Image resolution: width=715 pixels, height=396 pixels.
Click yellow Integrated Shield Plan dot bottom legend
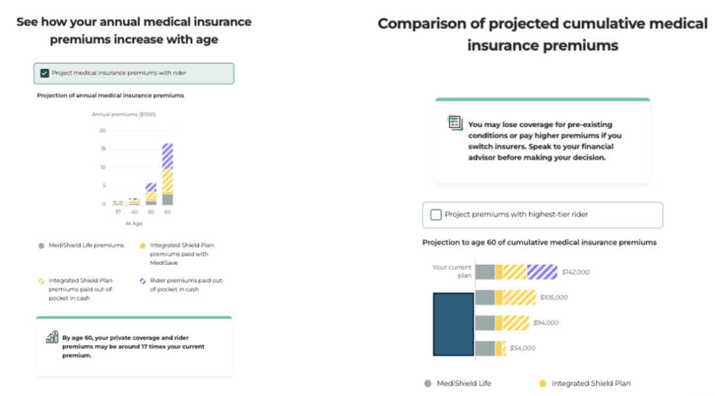pyautogui.click(x=543, y=383)
